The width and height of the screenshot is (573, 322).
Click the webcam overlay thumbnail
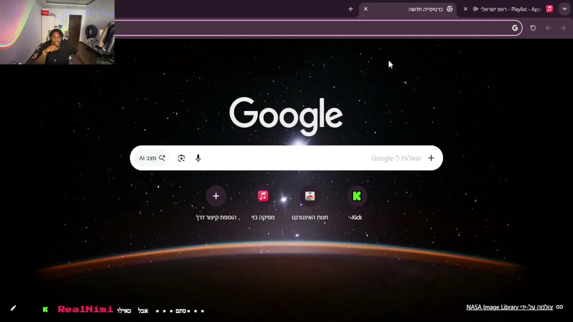(x=57, y=32)
